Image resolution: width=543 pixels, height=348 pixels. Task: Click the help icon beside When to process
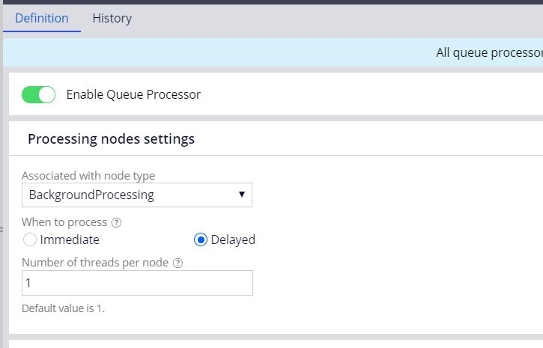point(115,223)
